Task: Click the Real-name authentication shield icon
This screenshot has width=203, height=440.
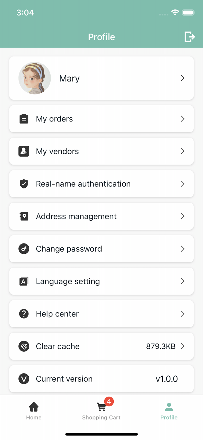Action: coord(24,184)
